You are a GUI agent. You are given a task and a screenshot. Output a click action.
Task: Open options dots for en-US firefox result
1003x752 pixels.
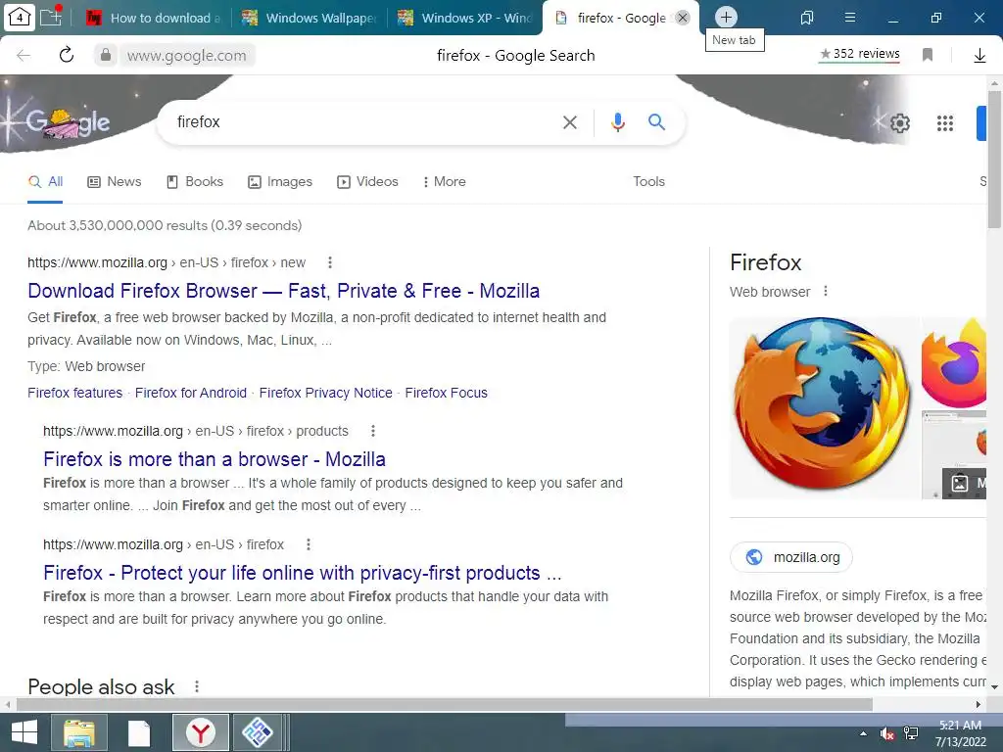(309, 544)
